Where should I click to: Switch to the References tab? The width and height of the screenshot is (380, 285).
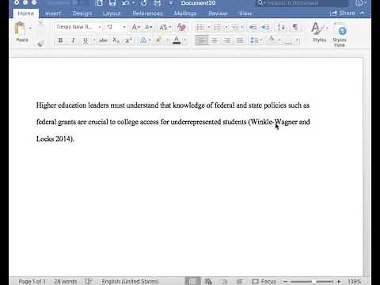pos(147,13)
